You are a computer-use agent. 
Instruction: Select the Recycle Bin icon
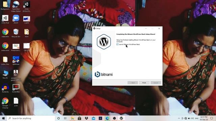16,33
